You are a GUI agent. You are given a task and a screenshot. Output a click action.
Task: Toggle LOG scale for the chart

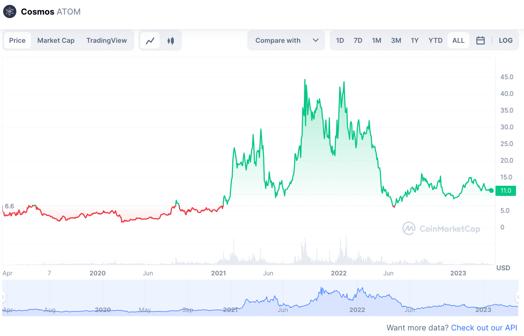pos(506,40)
